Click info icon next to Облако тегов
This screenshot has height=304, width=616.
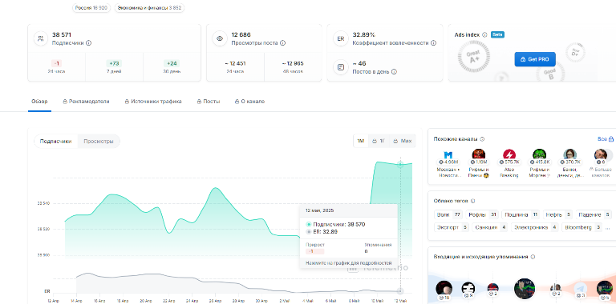point(473,201)
